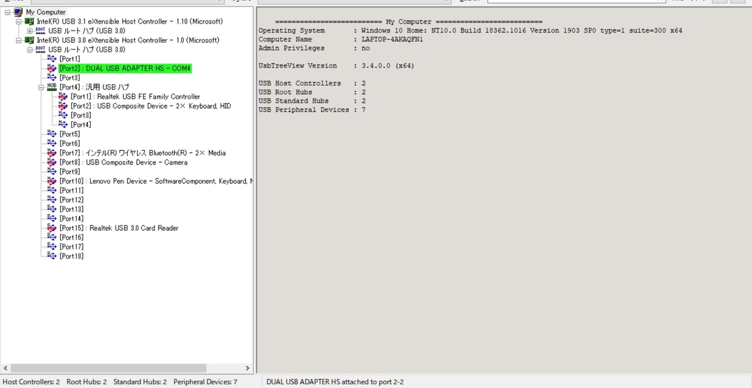Click root hub icon under USB 3.1 controller
The height and width of the screenshot is (388, 752).
coord(41,31)
